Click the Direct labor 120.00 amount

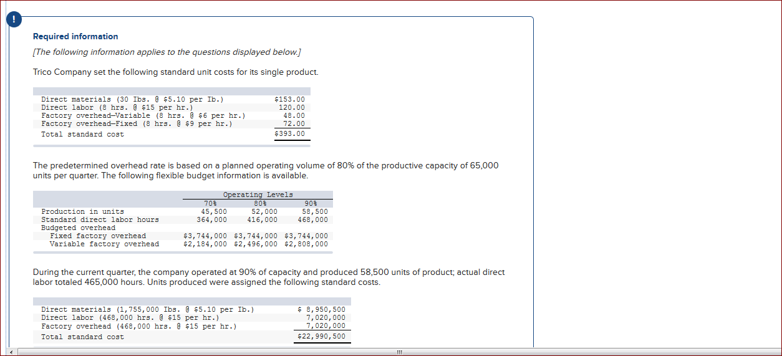coord(292,107)
